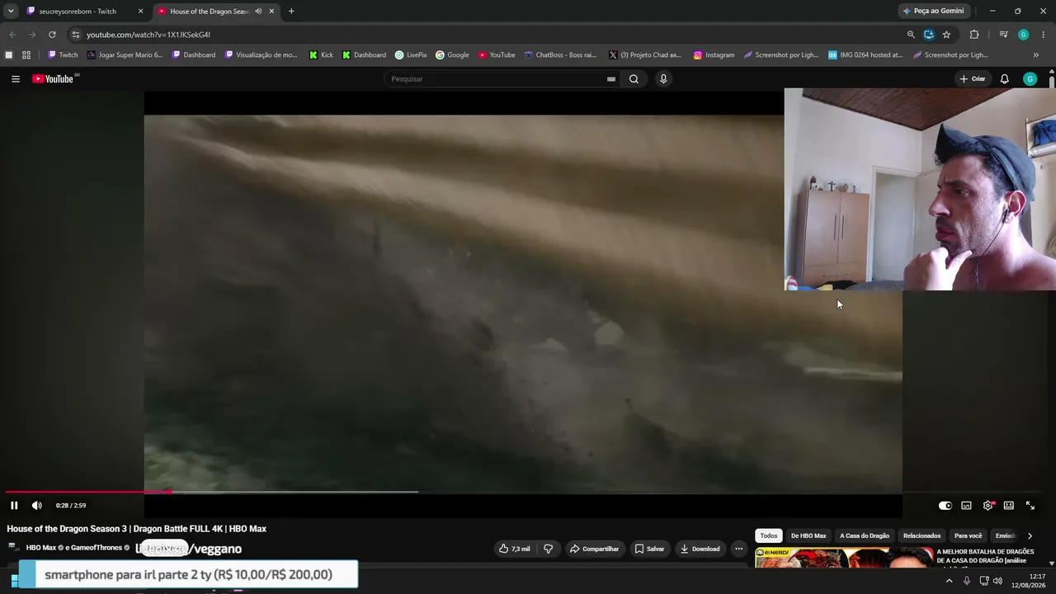Open the player settings gear
The height and width of the screenshot is (594, 1056).
coord(988,506)
